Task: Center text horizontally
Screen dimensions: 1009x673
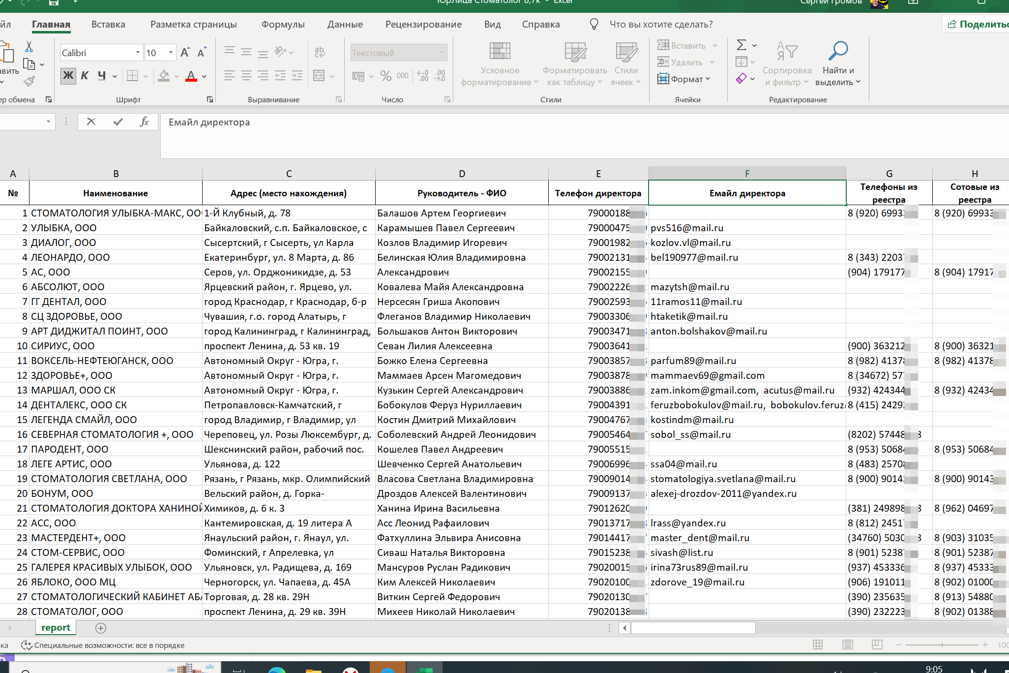Action: pos(246,75)
